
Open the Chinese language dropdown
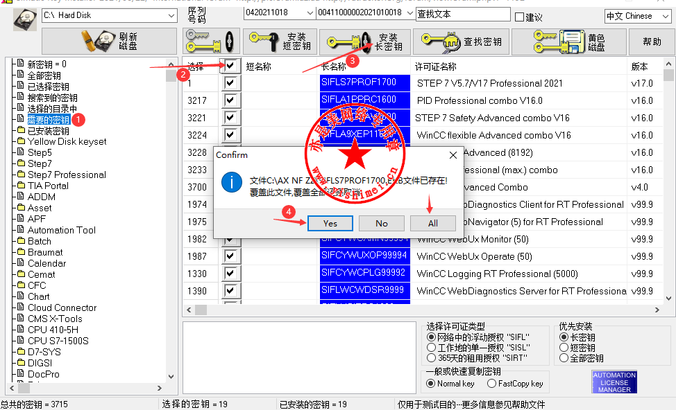coord(666,17)
